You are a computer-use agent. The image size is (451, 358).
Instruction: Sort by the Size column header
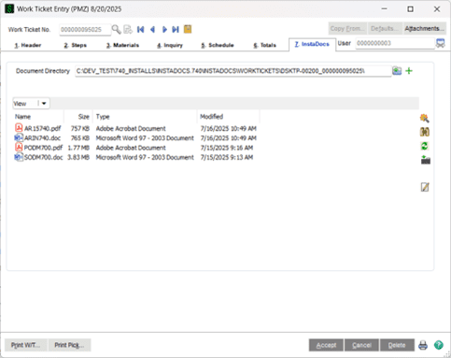click(78, 117)
